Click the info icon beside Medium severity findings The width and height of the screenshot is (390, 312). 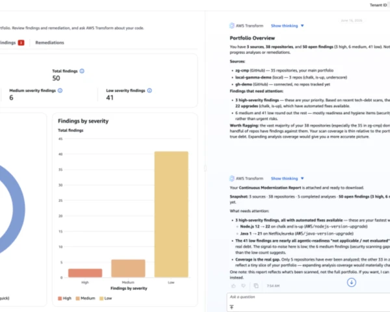tap(60, 90)
